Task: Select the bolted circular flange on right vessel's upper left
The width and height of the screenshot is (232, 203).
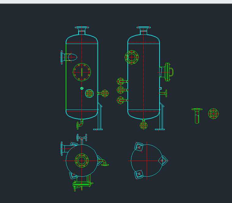Action: tap(131, 57)
